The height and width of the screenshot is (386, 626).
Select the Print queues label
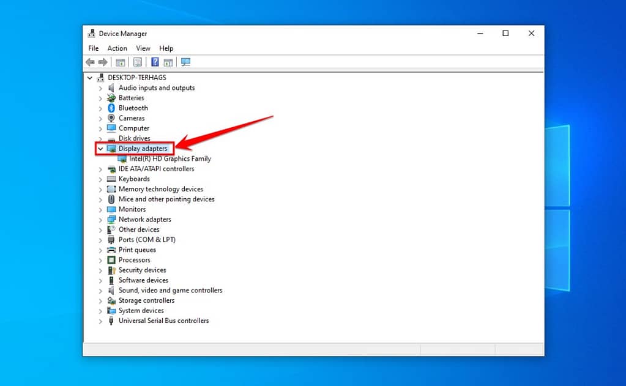(x=137, y=250)
